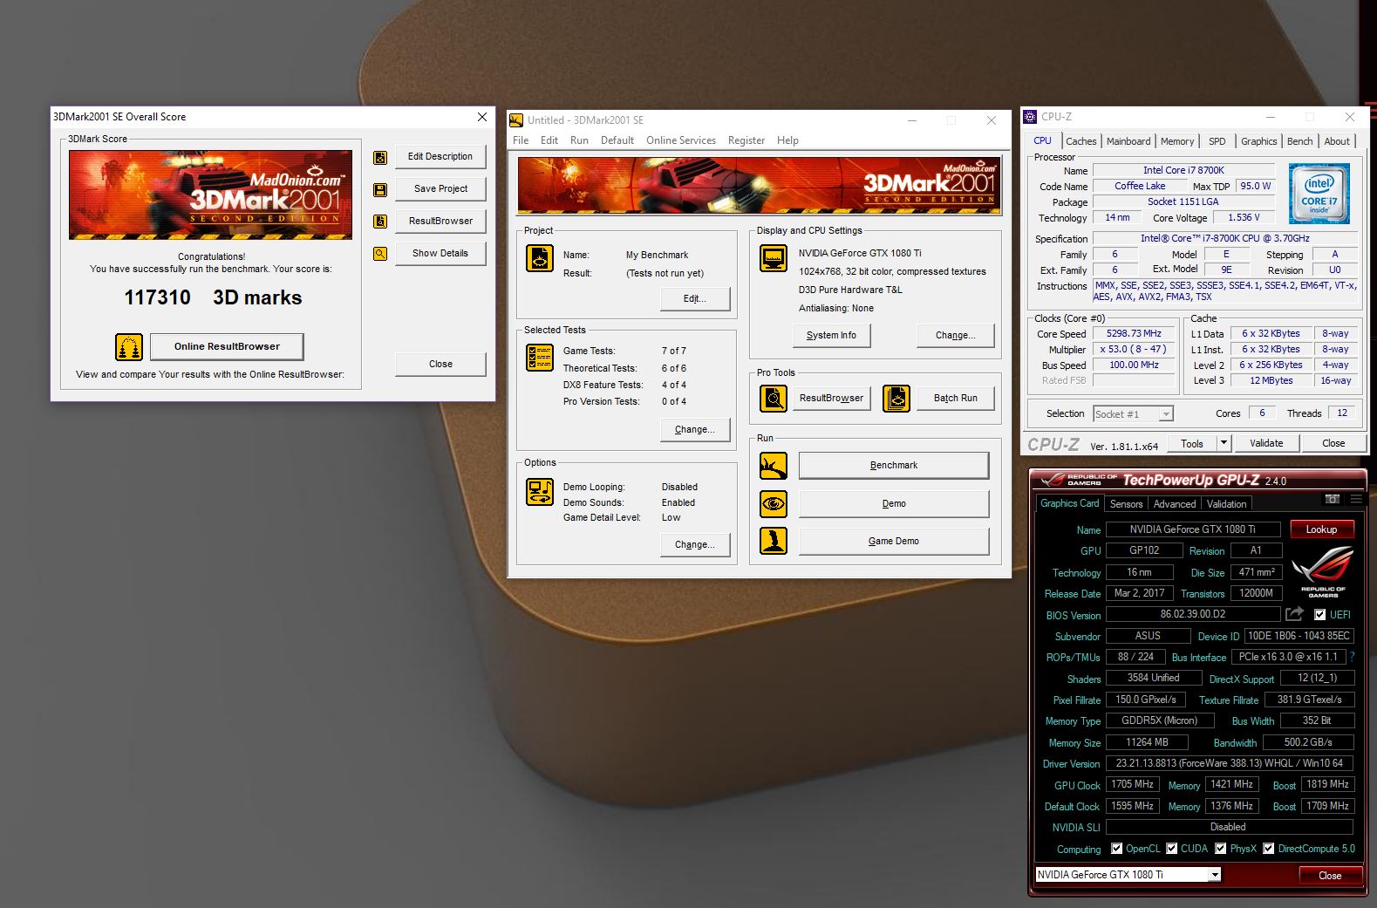Switch to the Graphics tab in CPU-Z
This screenshot has width=1377, height=908.
(x=1259, y=141)
